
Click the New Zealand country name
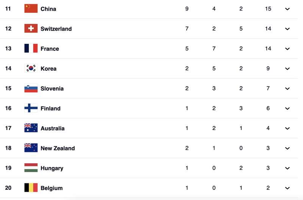point(58,148)
